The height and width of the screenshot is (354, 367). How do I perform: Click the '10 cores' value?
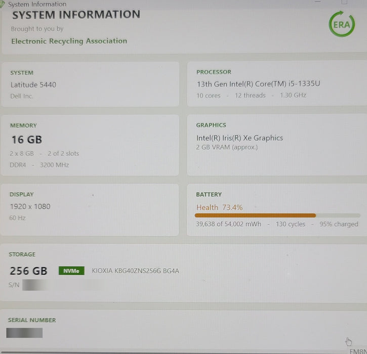click(x=209, y=96)
